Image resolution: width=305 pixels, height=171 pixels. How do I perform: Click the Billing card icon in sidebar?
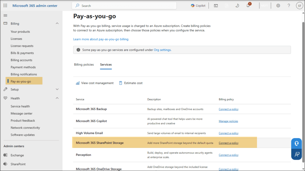point(5,23)
